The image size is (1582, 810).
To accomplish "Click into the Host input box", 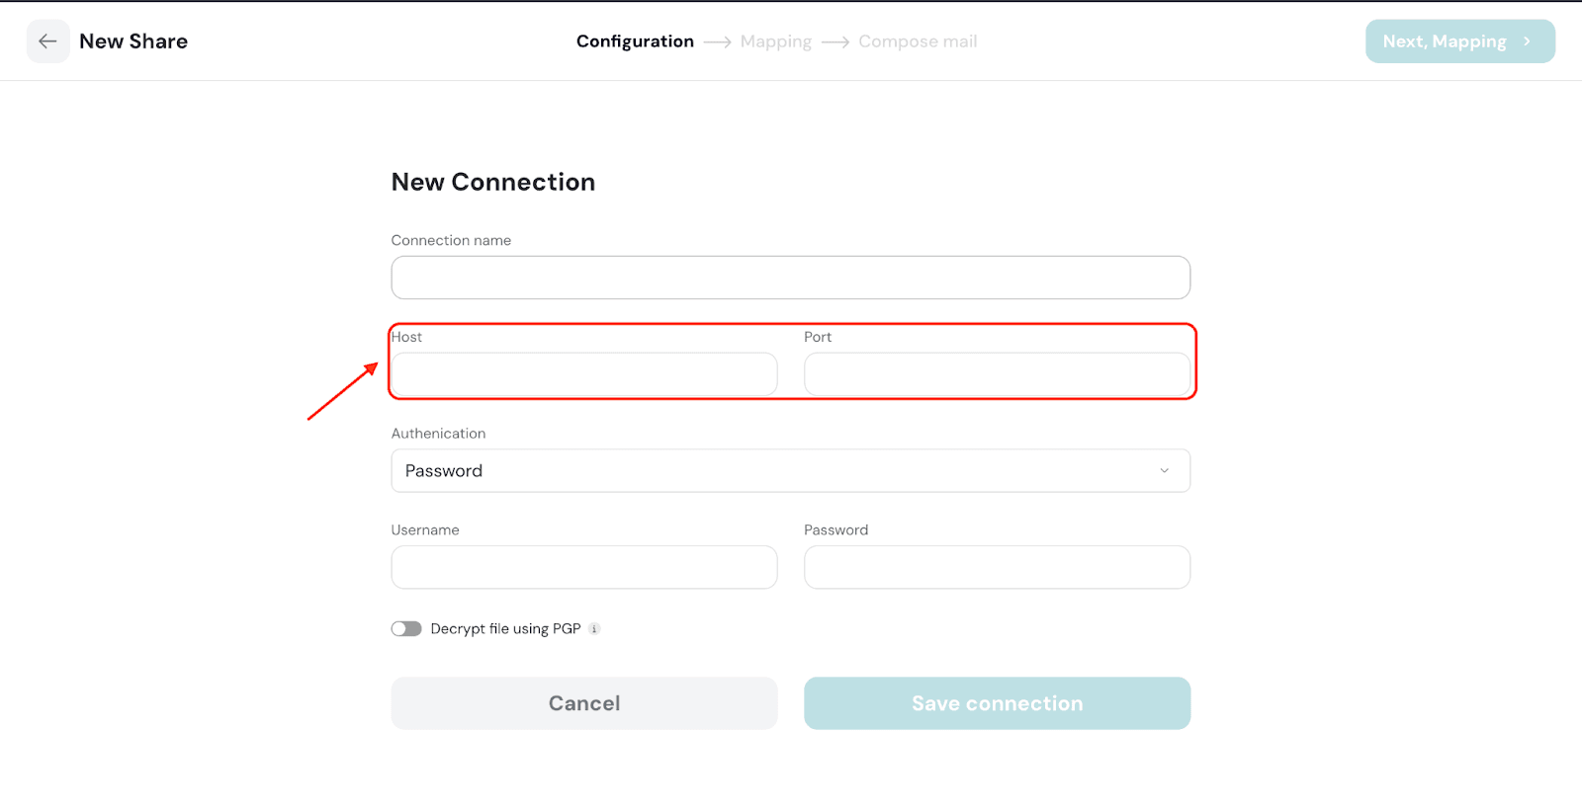I will coord(583,374).
